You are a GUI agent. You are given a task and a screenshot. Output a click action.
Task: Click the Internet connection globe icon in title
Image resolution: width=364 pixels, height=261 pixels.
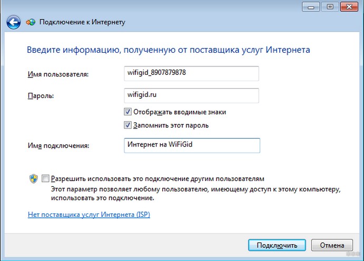(31, 22)
